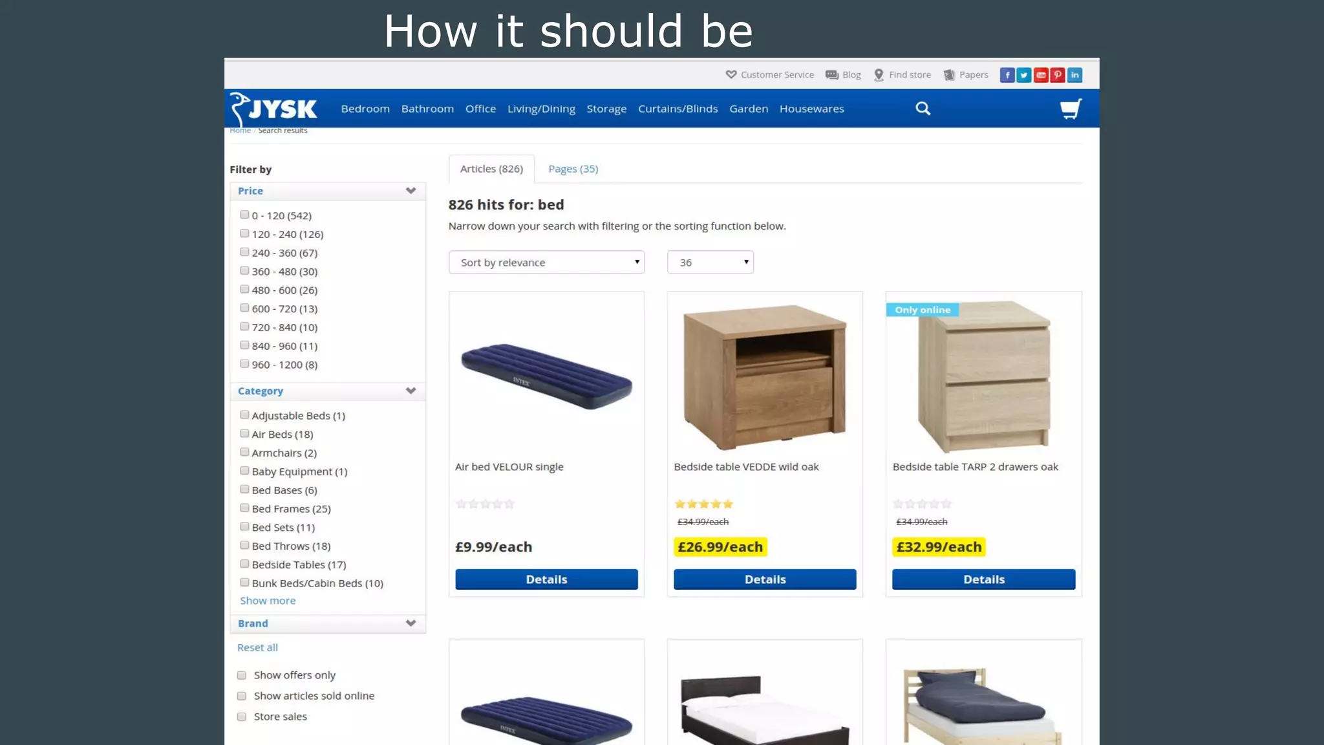Click Details for Bedside table VEDDE
Screen dimensions: 1324x745
click(765, 579)
